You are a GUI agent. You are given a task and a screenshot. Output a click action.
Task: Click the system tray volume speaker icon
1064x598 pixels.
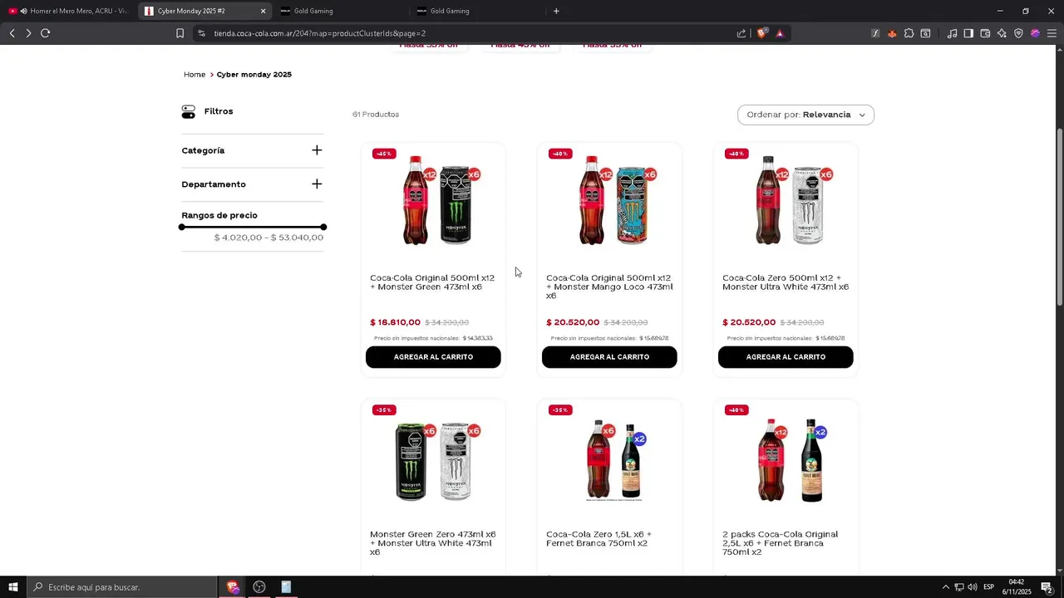pyautogui.click(x=972, y=587)
